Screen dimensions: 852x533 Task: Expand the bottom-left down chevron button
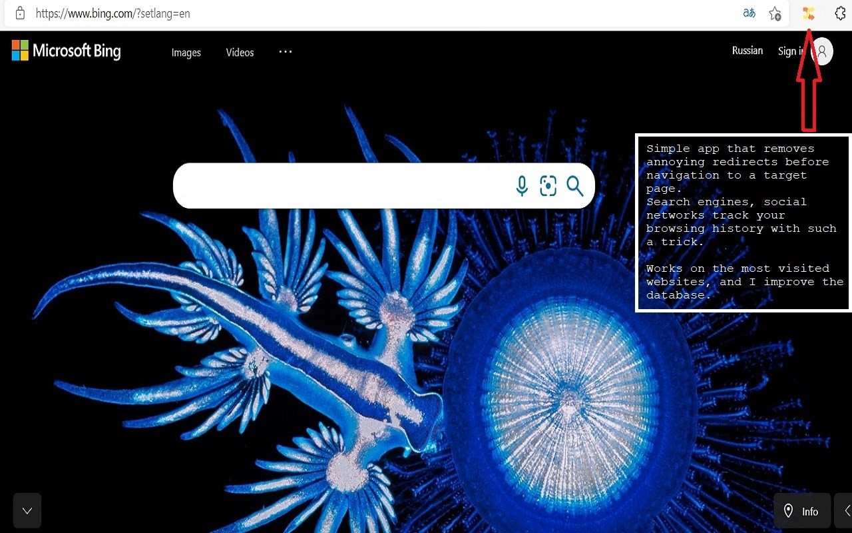pyautogui.click(x=27, y=510)
